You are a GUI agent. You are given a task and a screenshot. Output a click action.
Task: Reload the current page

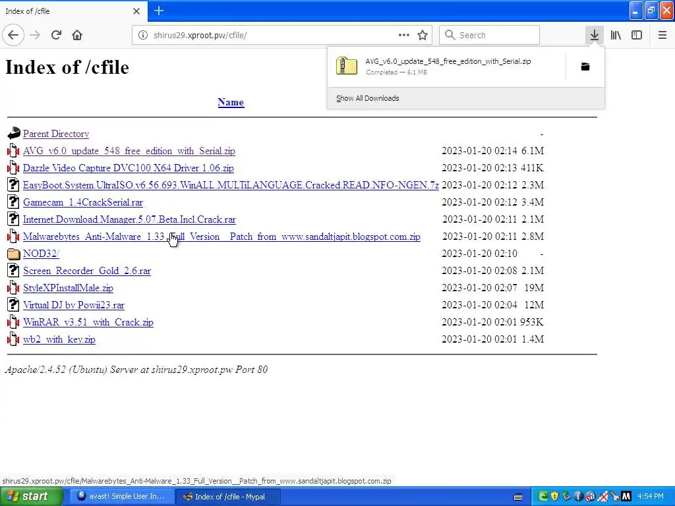[56, 35]
